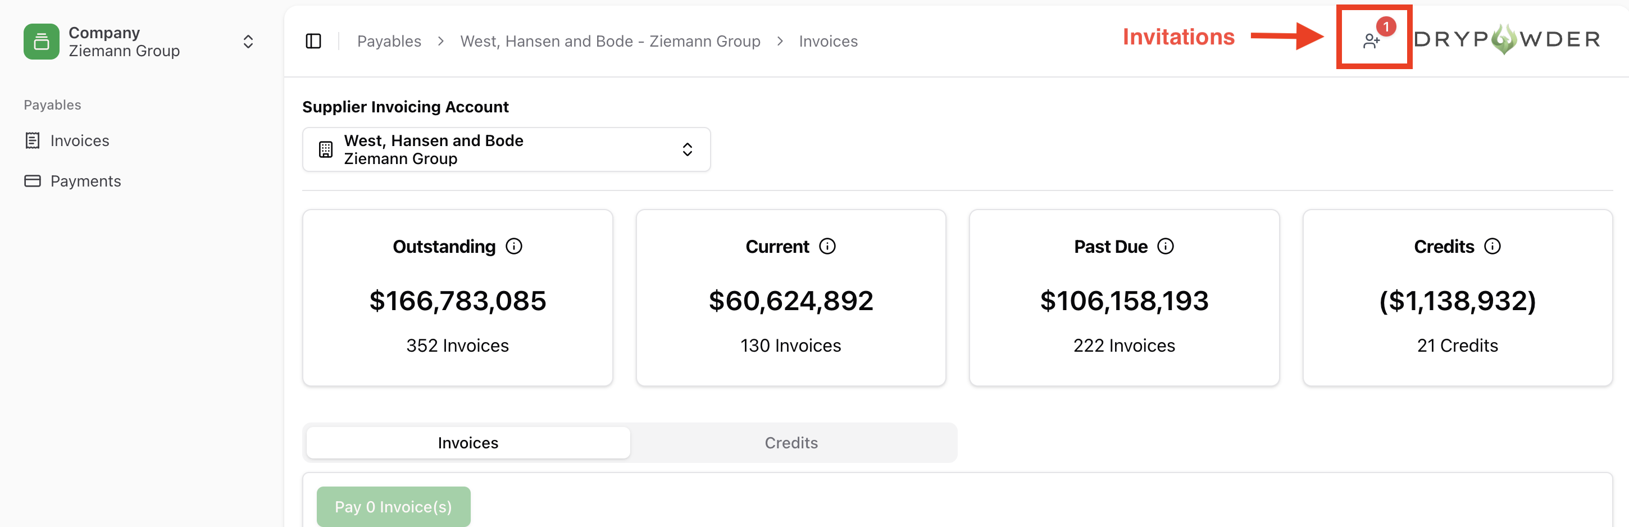This screenshot has width=1629, height=527.
Task: Click the Drypowder logo
Action: coord(1508,39)
